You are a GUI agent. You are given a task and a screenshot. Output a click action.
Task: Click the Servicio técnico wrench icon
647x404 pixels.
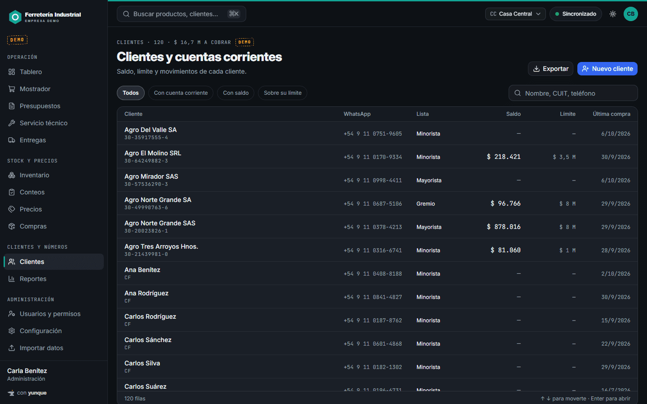[x=12, y=123]
